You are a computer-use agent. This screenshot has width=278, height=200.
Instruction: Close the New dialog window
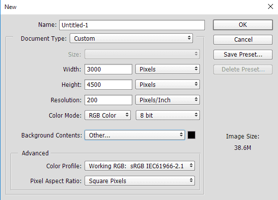click(x=271, y=7)
